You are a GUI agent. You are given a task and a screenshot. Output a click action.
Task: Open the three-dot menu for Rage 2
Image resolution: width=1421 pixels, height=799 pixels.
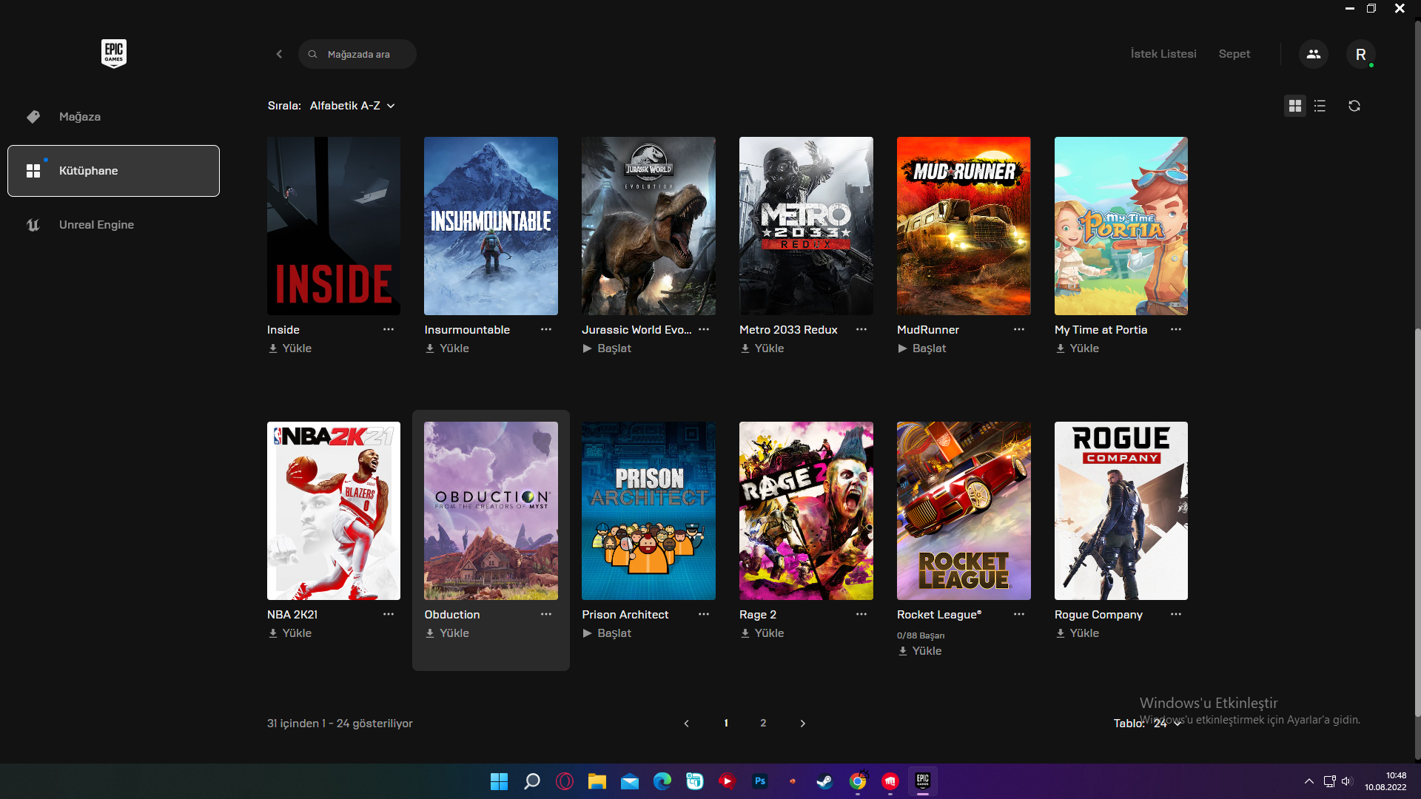[861, 614]
